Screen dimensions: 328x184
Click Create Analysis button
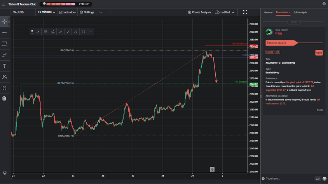199,12
